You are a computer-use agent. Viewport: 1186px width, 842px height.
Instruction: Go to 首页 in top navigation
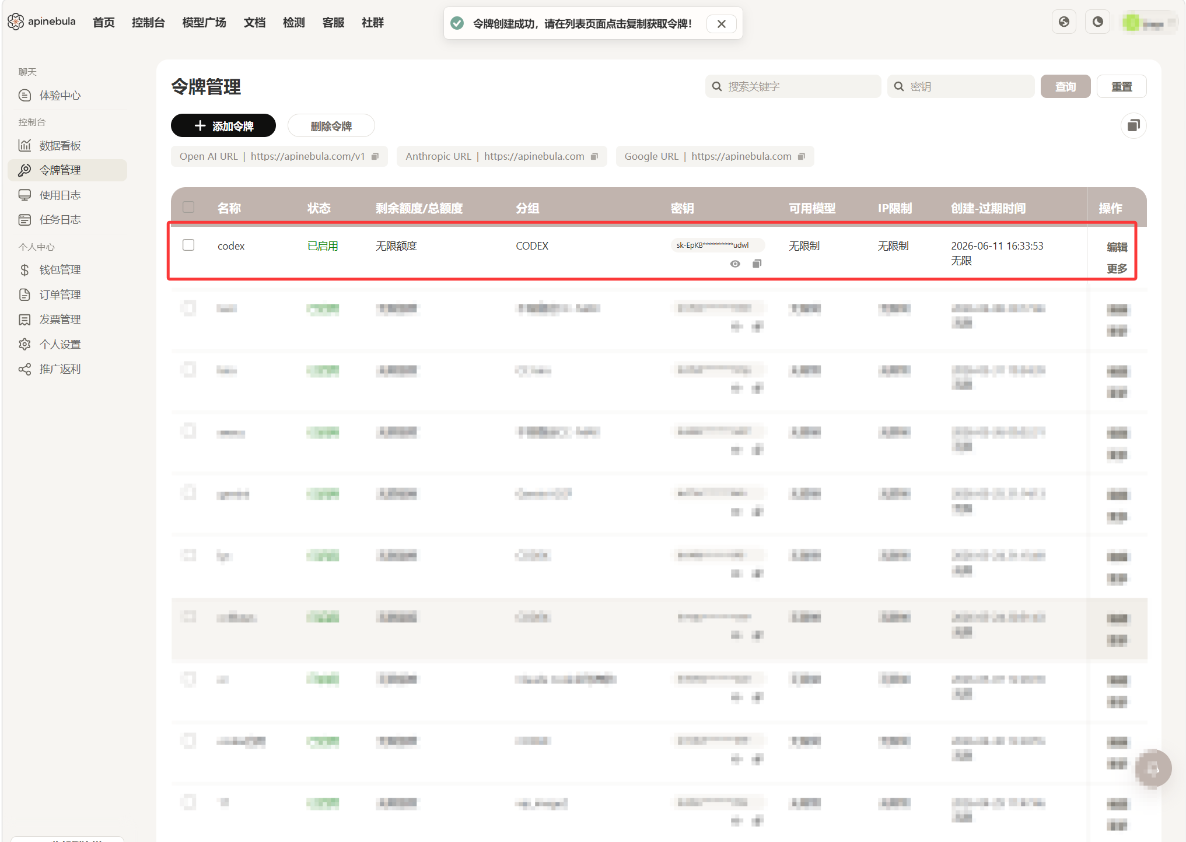(x=104, y=23)
